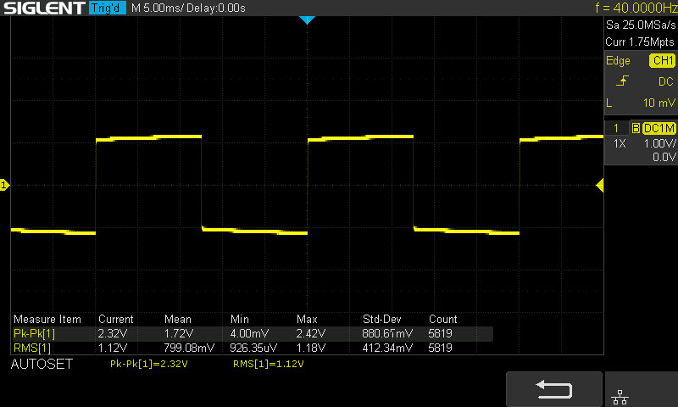This screenshot has height=407, width=678.
Task: Click the rising edge slope icon
Action: pyautogui.click(x=622, y=81)
